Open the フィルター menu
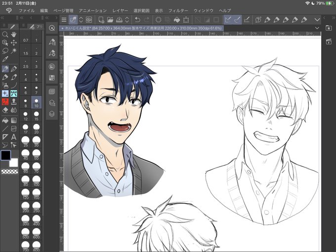The width and height of the screenshot is (336, 252). [x=178, y=10]
